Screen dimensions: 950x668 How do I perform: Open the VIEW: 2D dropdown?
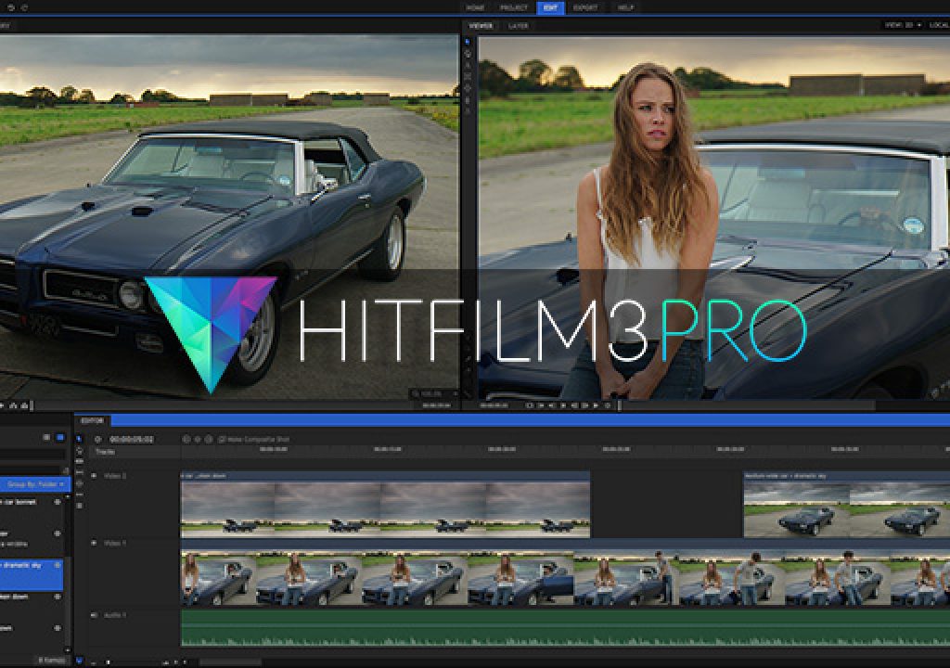click(x=903, y=25)
